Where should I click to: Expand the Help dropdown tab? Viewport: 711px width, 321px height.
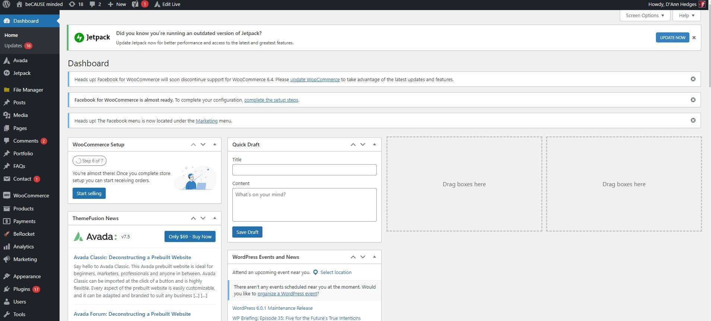[686, 15]
